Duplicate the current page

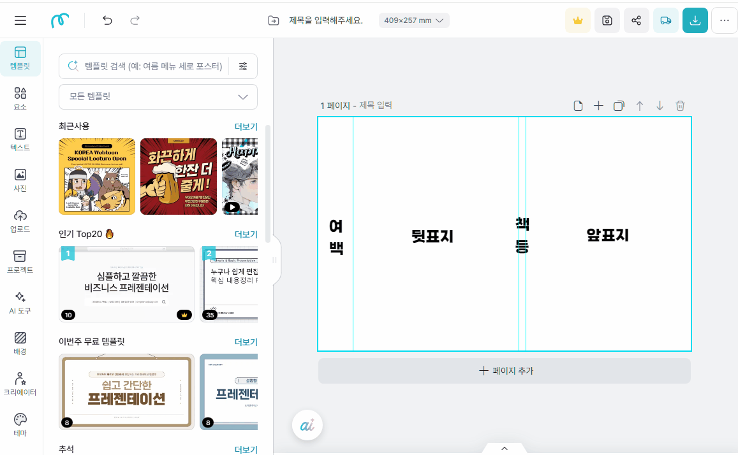(619, 106)
